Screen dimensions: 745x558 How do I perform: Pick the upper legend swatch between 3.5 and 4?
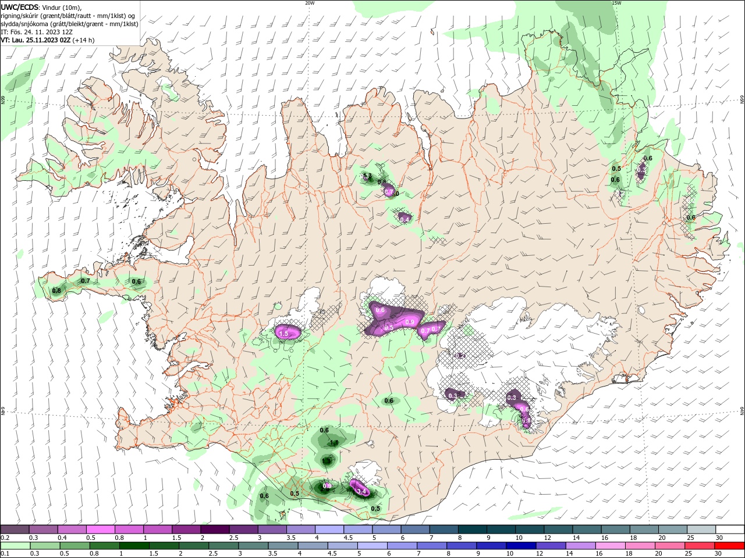pos(300,530)
